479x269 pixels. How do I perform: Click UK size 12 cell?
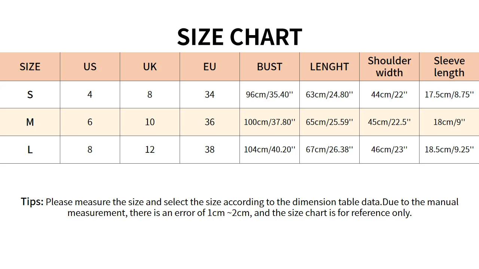coord(150,150)
